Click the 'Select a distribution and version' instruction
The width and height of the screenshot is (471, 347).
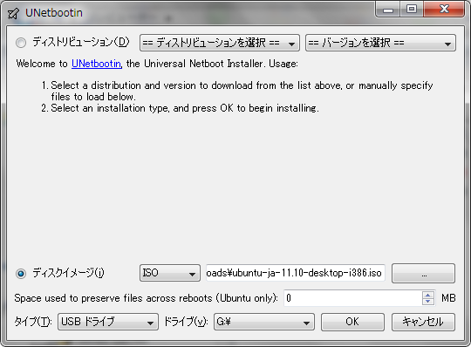point(242,91)
